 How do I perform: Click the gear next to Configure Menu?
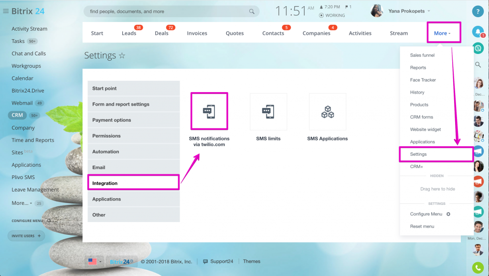click(448, 214)
